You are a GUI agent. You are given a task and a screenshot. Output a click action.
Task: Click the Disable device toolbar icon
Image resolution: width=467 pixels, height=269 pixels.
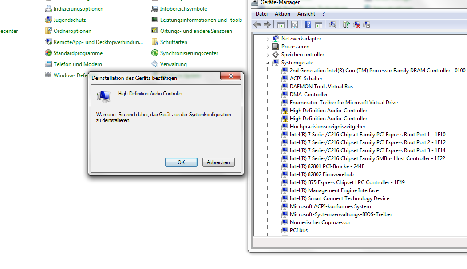(367, 25)
